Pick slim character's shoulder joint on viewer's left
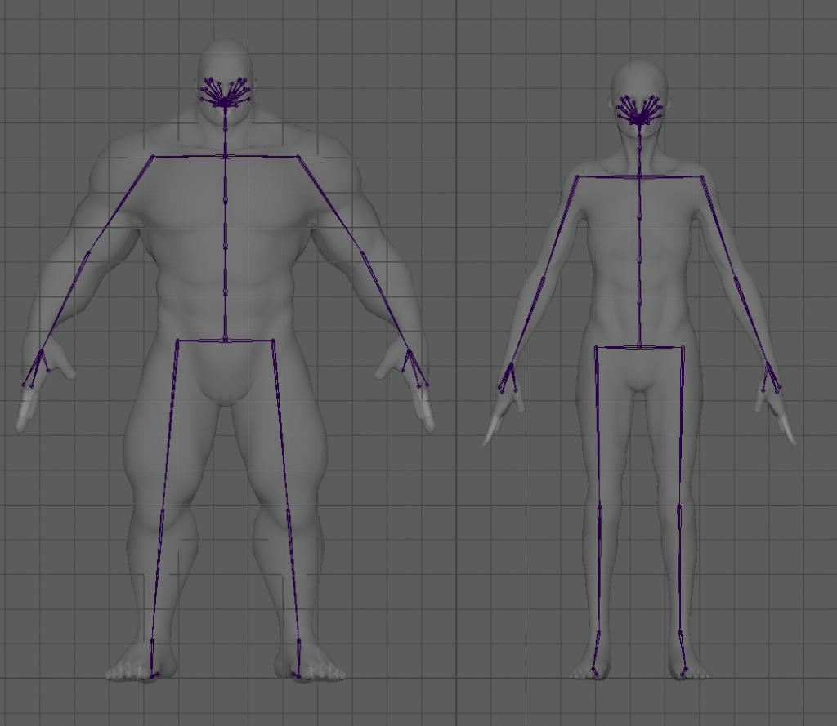 pyautogui.click(x=577, y=177)
